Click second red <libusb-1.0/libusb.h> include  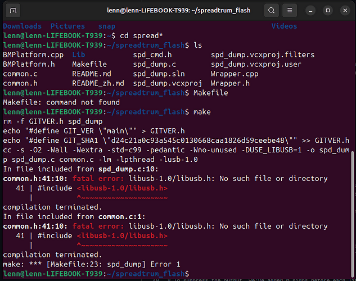pos(122,236)
